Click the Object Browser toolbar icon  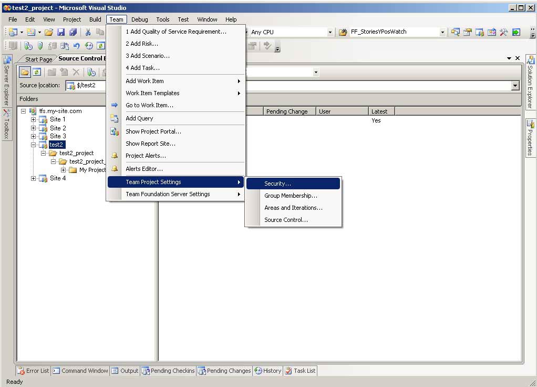[491, 32]
